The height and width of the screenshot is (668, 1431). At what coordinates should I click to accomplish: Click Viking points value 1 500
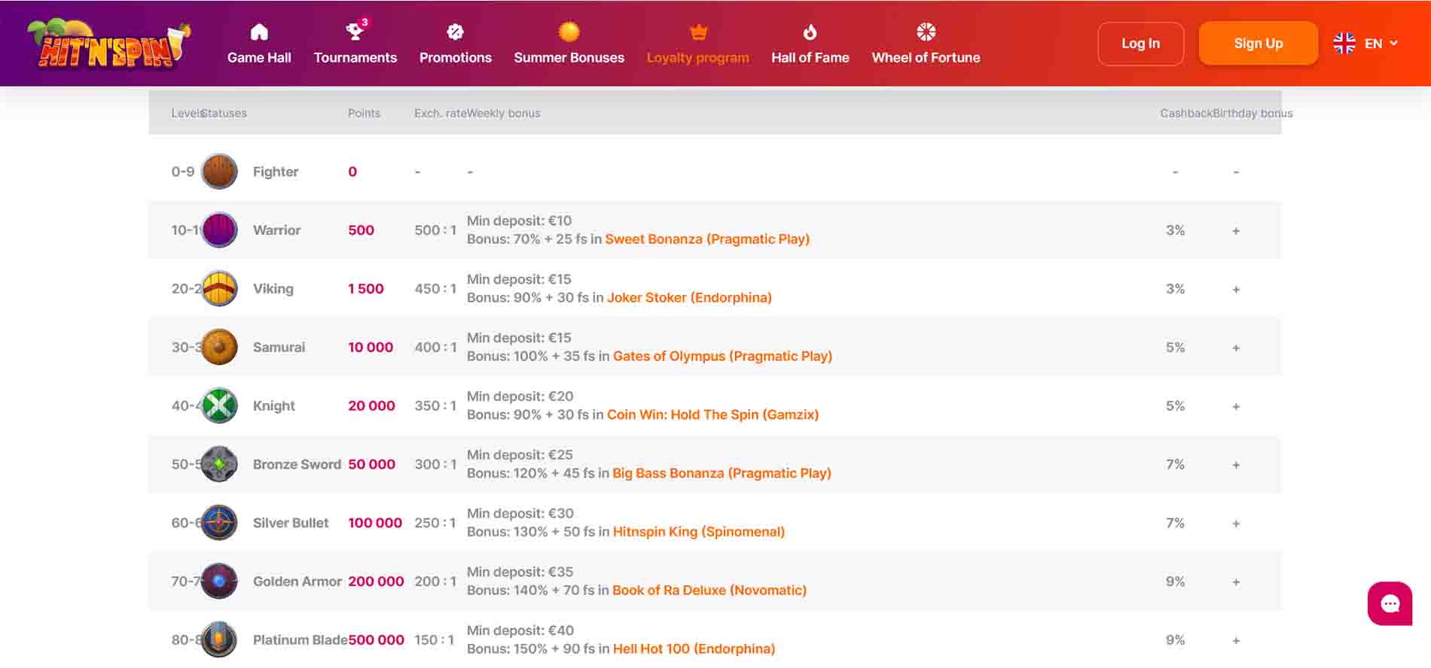tap(365, 289)
